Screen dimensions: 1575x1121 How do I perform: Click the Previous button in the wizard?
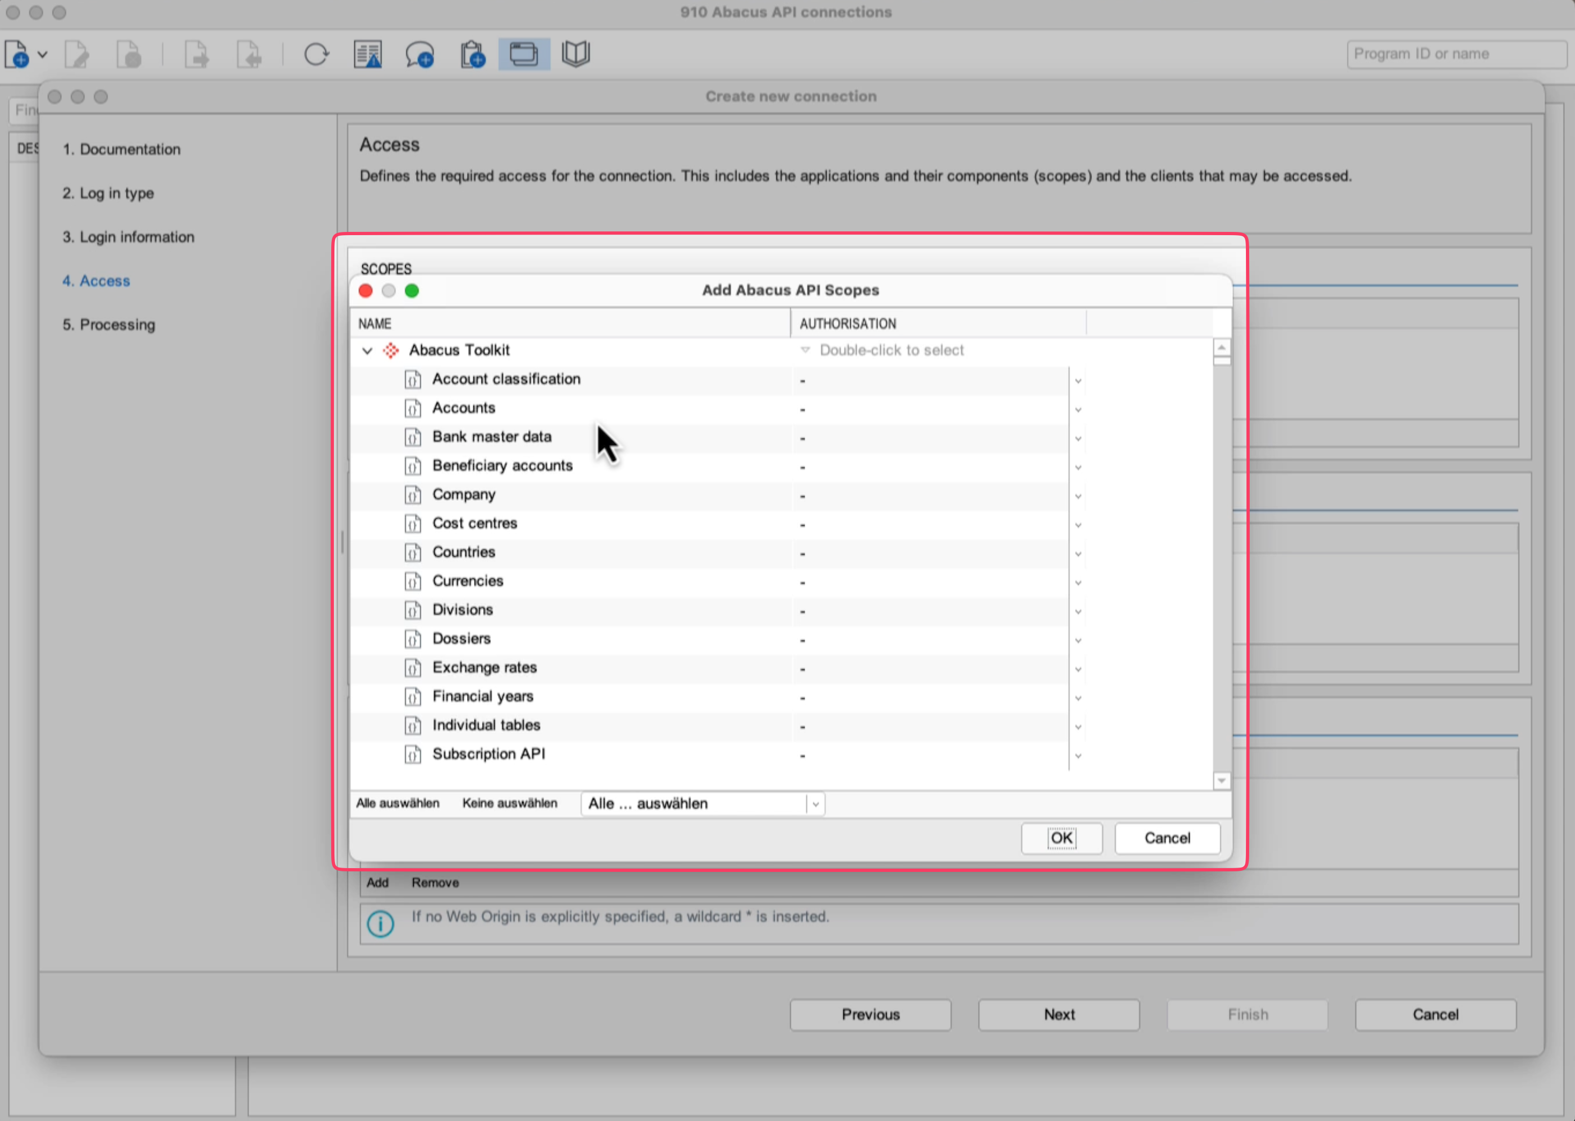pyautogui.click(x=870, y=1015)
